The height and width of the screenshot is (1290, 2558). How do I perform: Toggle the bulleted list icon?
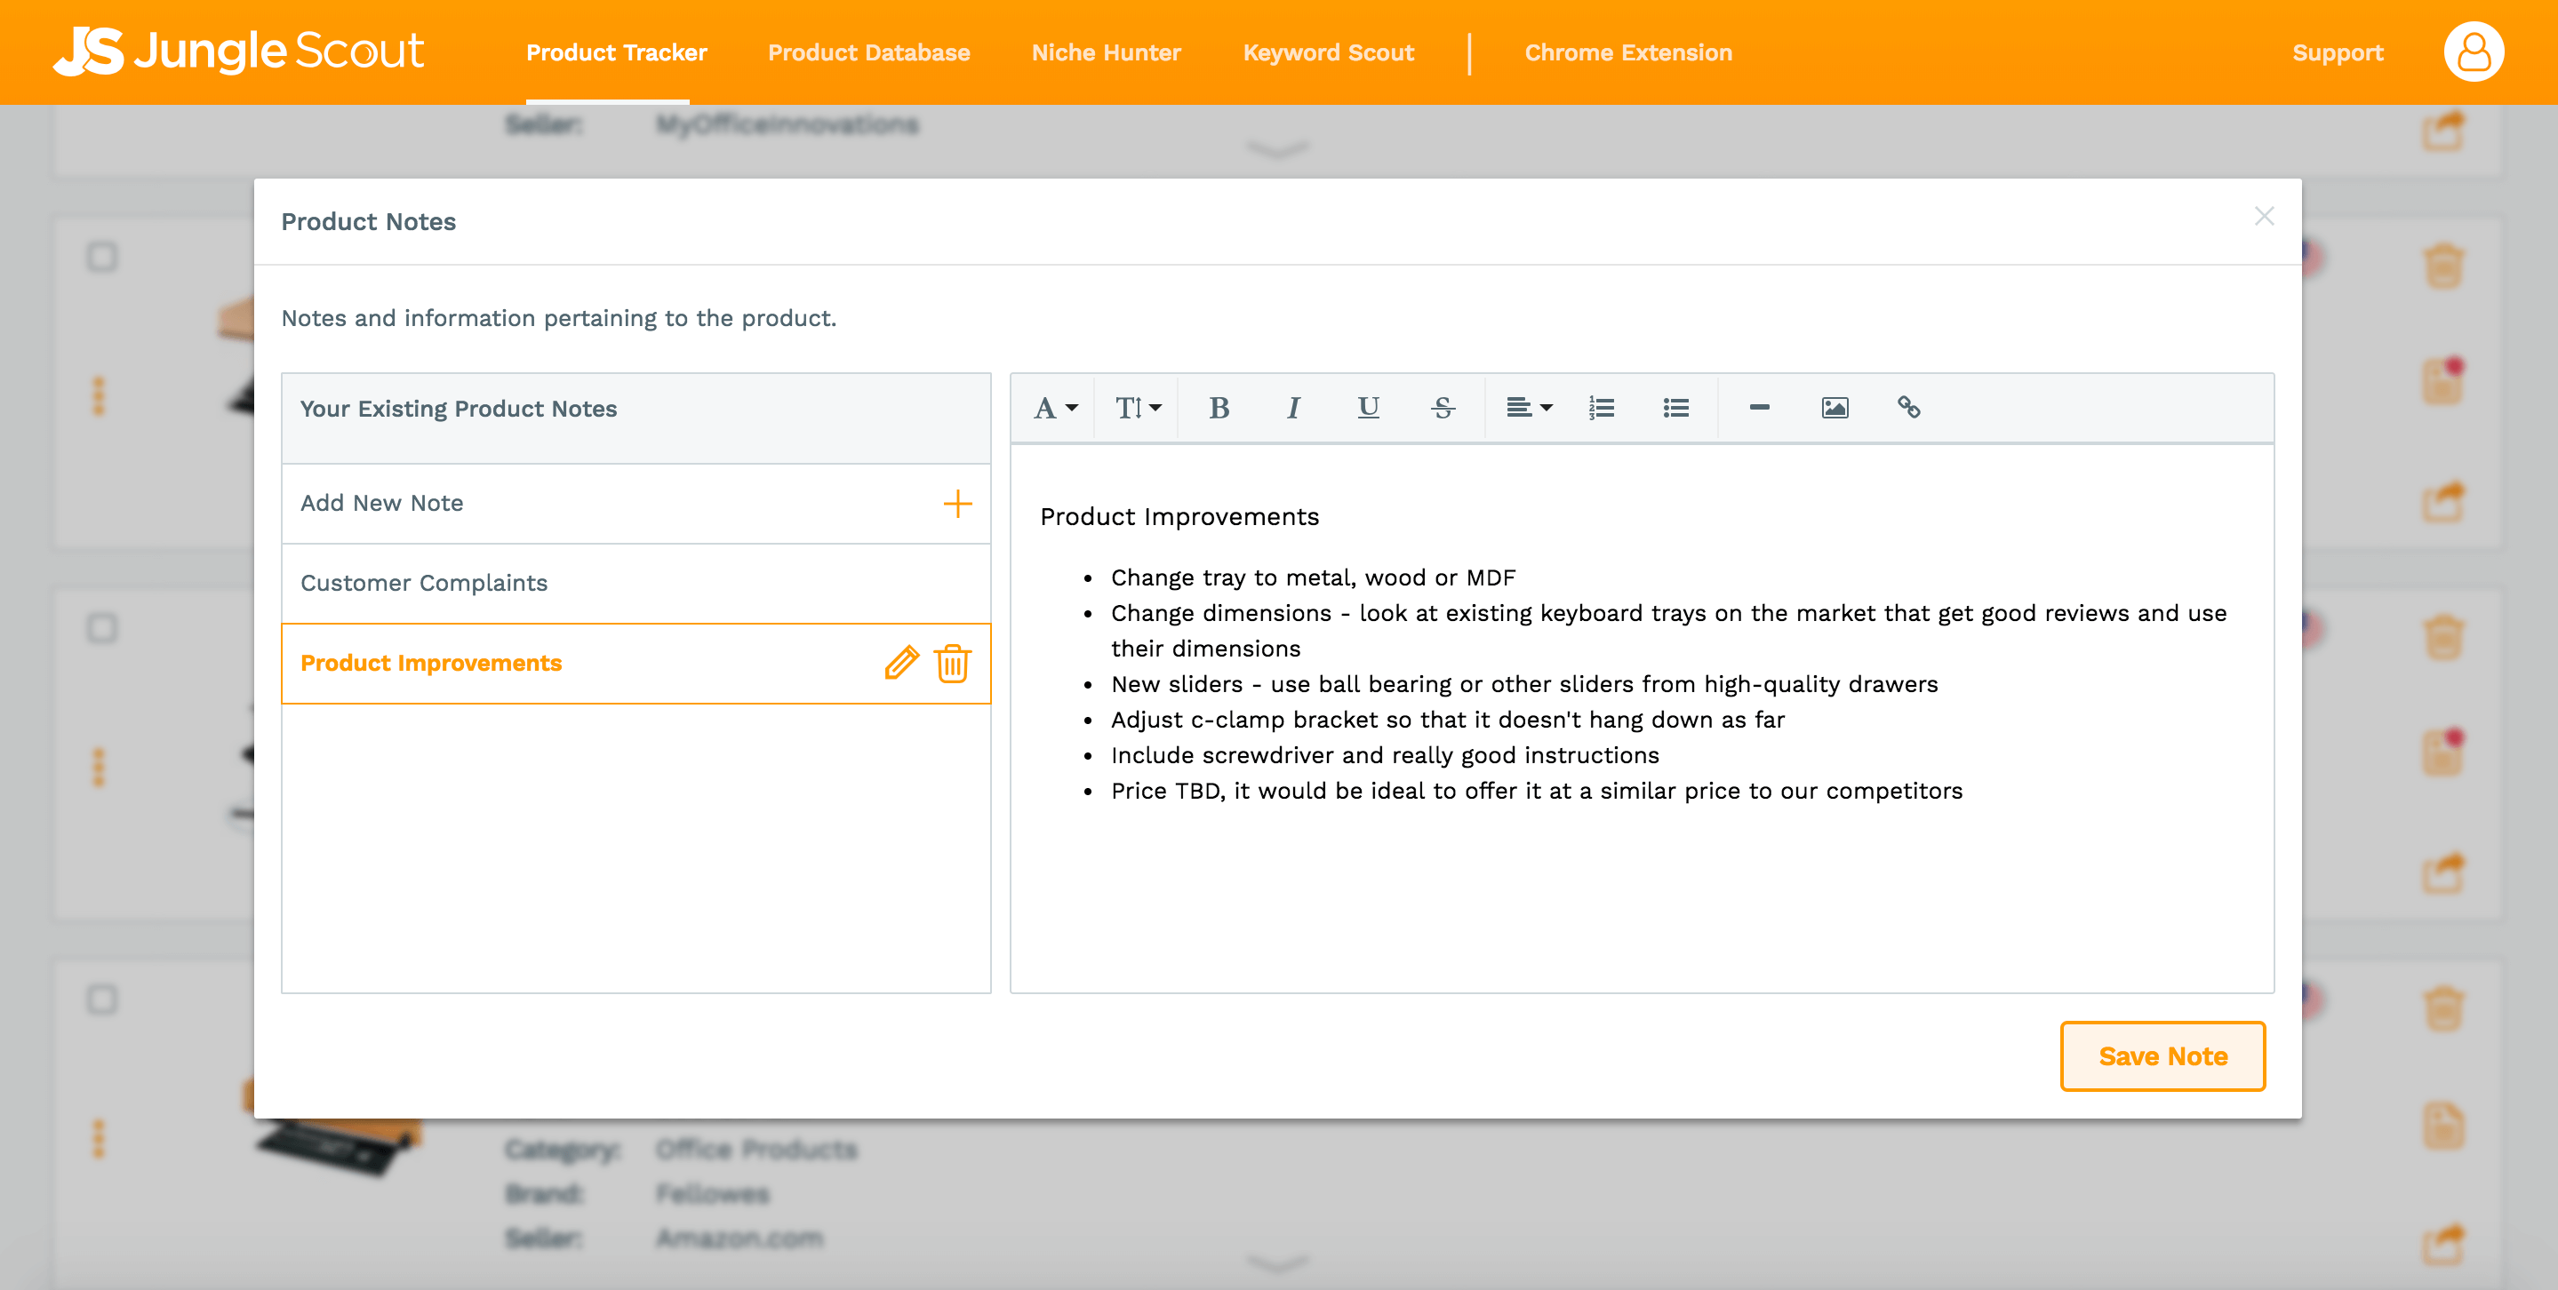(1675, 408)
